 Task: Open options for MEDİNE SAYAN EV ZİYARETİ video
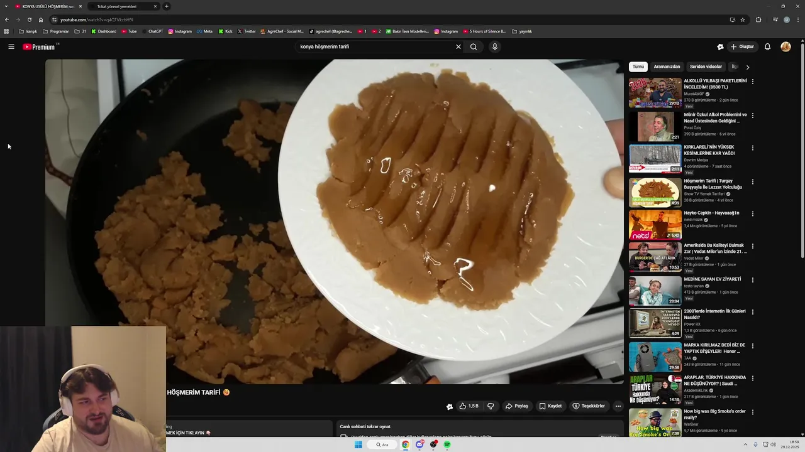point(752,280)
